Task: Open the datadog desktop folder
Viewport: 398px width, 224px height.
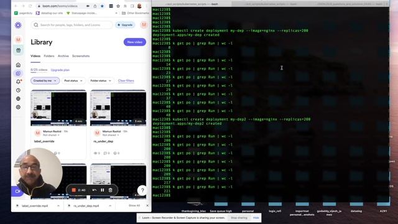Action: (x=356, y=206)
